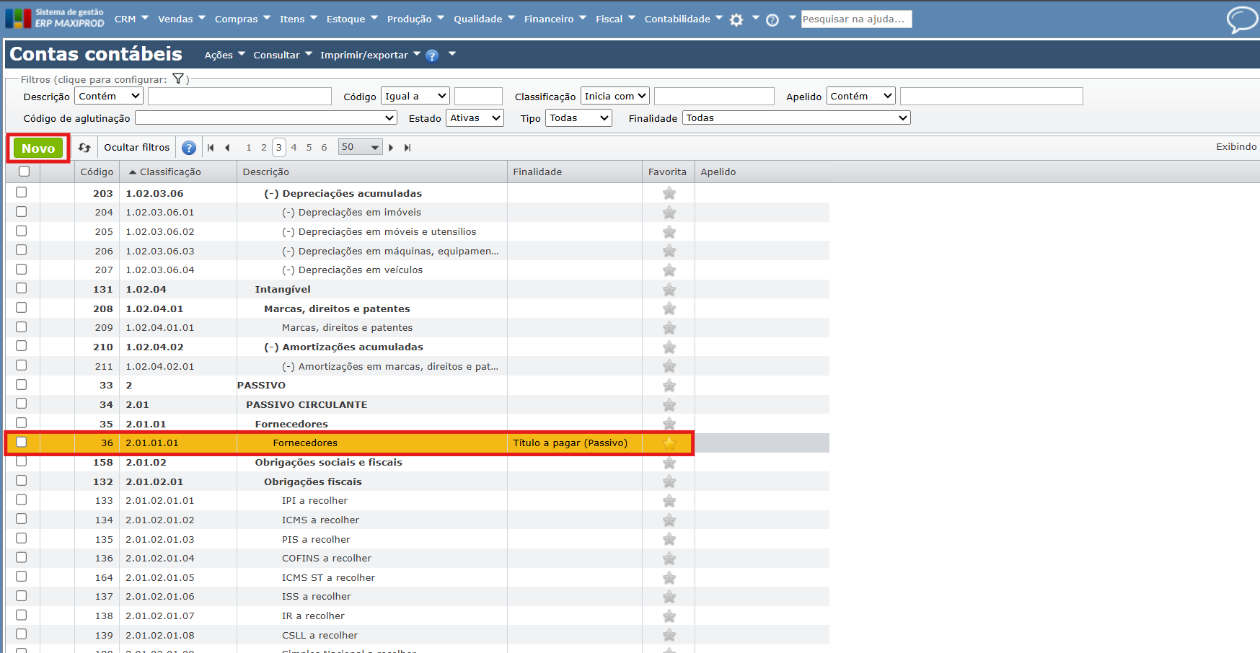Check the box for PASSIVO CIRCULANTE row
Screen dimensions: 1260x653
click(x=22, y=404)
